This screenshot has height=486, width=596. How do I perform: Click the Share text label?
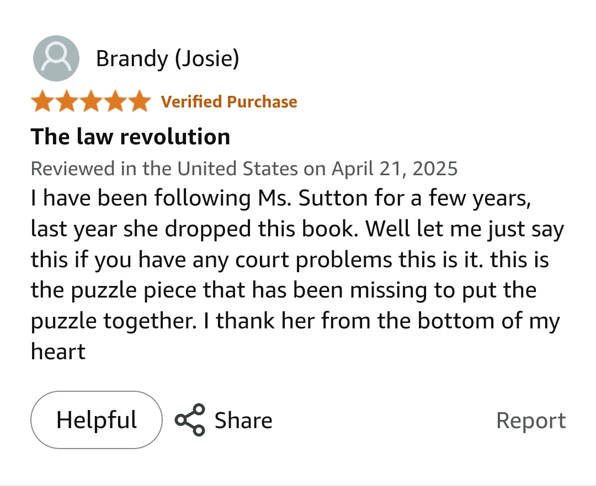(x=243, y=420)
